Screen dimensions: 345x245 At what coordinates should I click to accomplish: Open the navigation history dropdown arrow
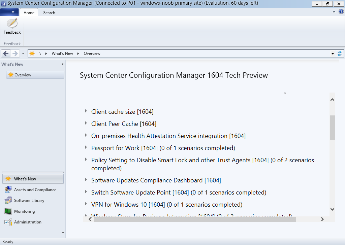pos(23,54)
